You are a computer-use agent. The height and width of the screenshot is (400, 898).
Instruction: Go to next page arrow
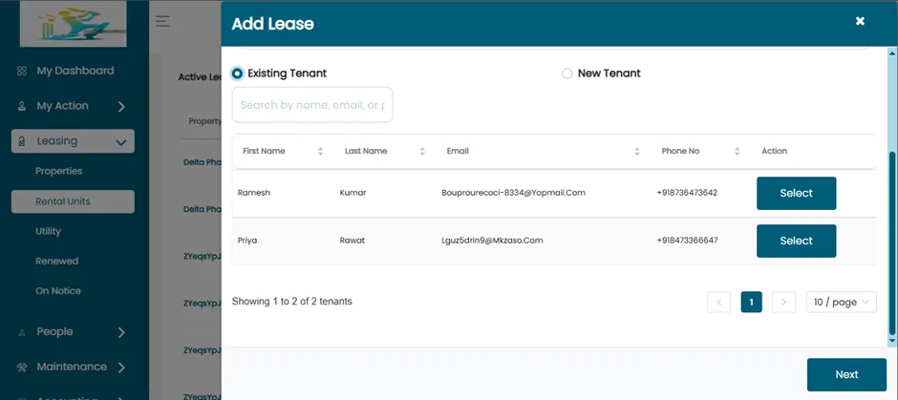tap(784, 302)
